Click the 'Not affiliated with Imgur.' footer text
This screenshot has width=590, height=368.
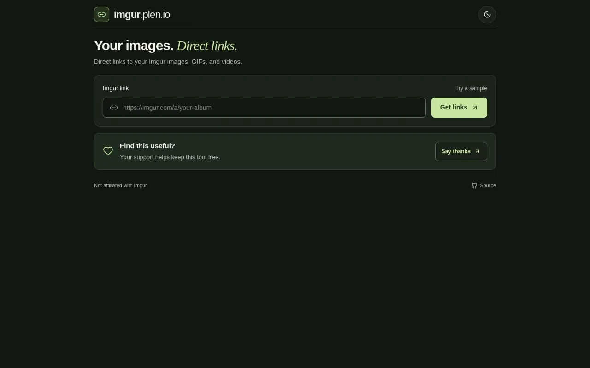click(121, 185)
